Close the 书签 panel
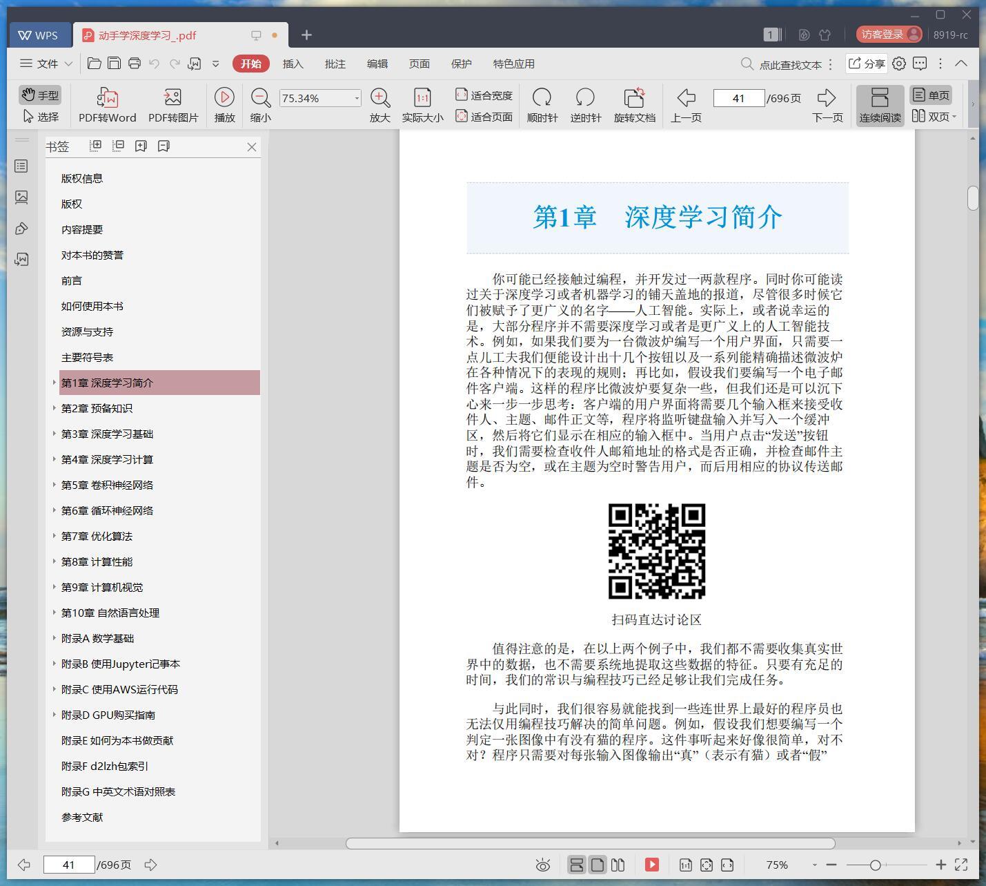This screenshot has width=986, height=886. (252, 147)
